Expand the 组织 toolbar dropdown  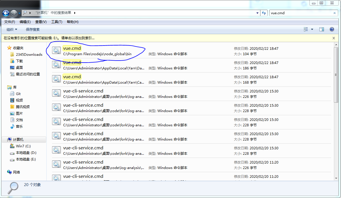tap(12, 29)
